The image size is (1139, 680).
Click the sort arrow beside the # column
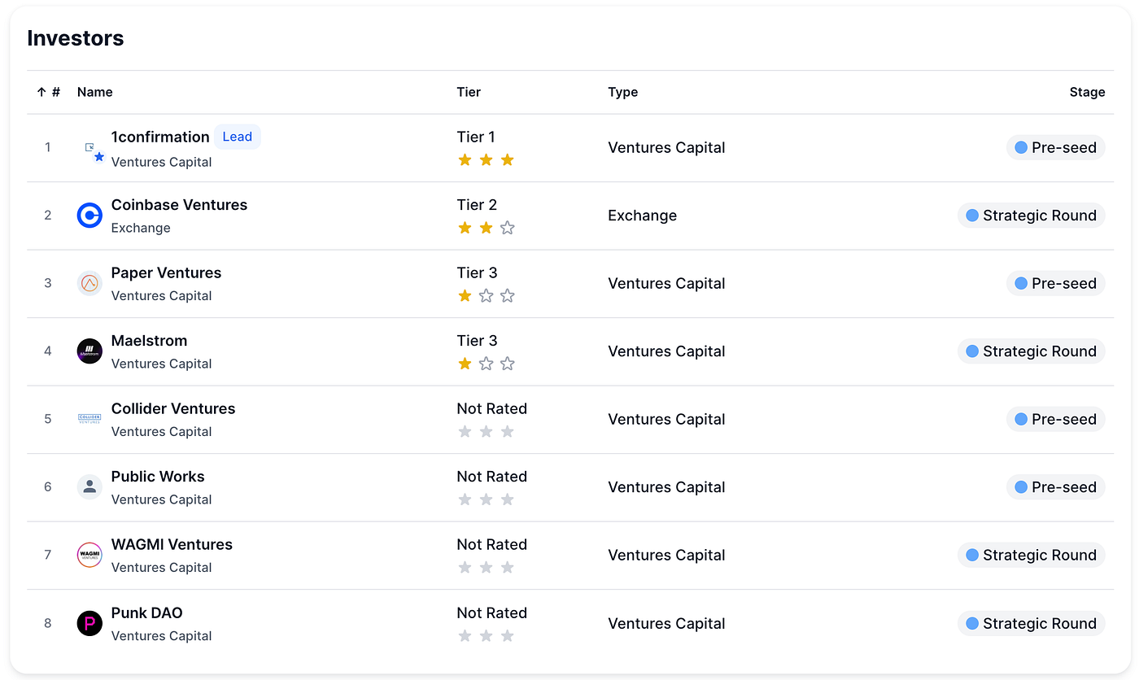41,92
